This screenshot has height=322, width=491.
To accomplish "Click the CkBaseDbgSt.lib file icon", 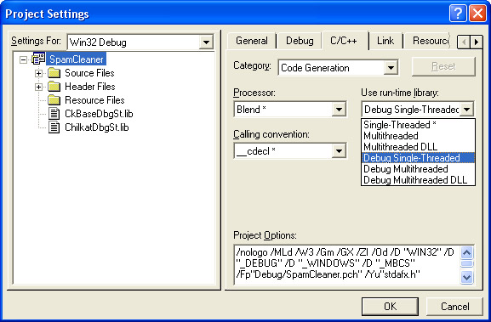I will (54, 114).
